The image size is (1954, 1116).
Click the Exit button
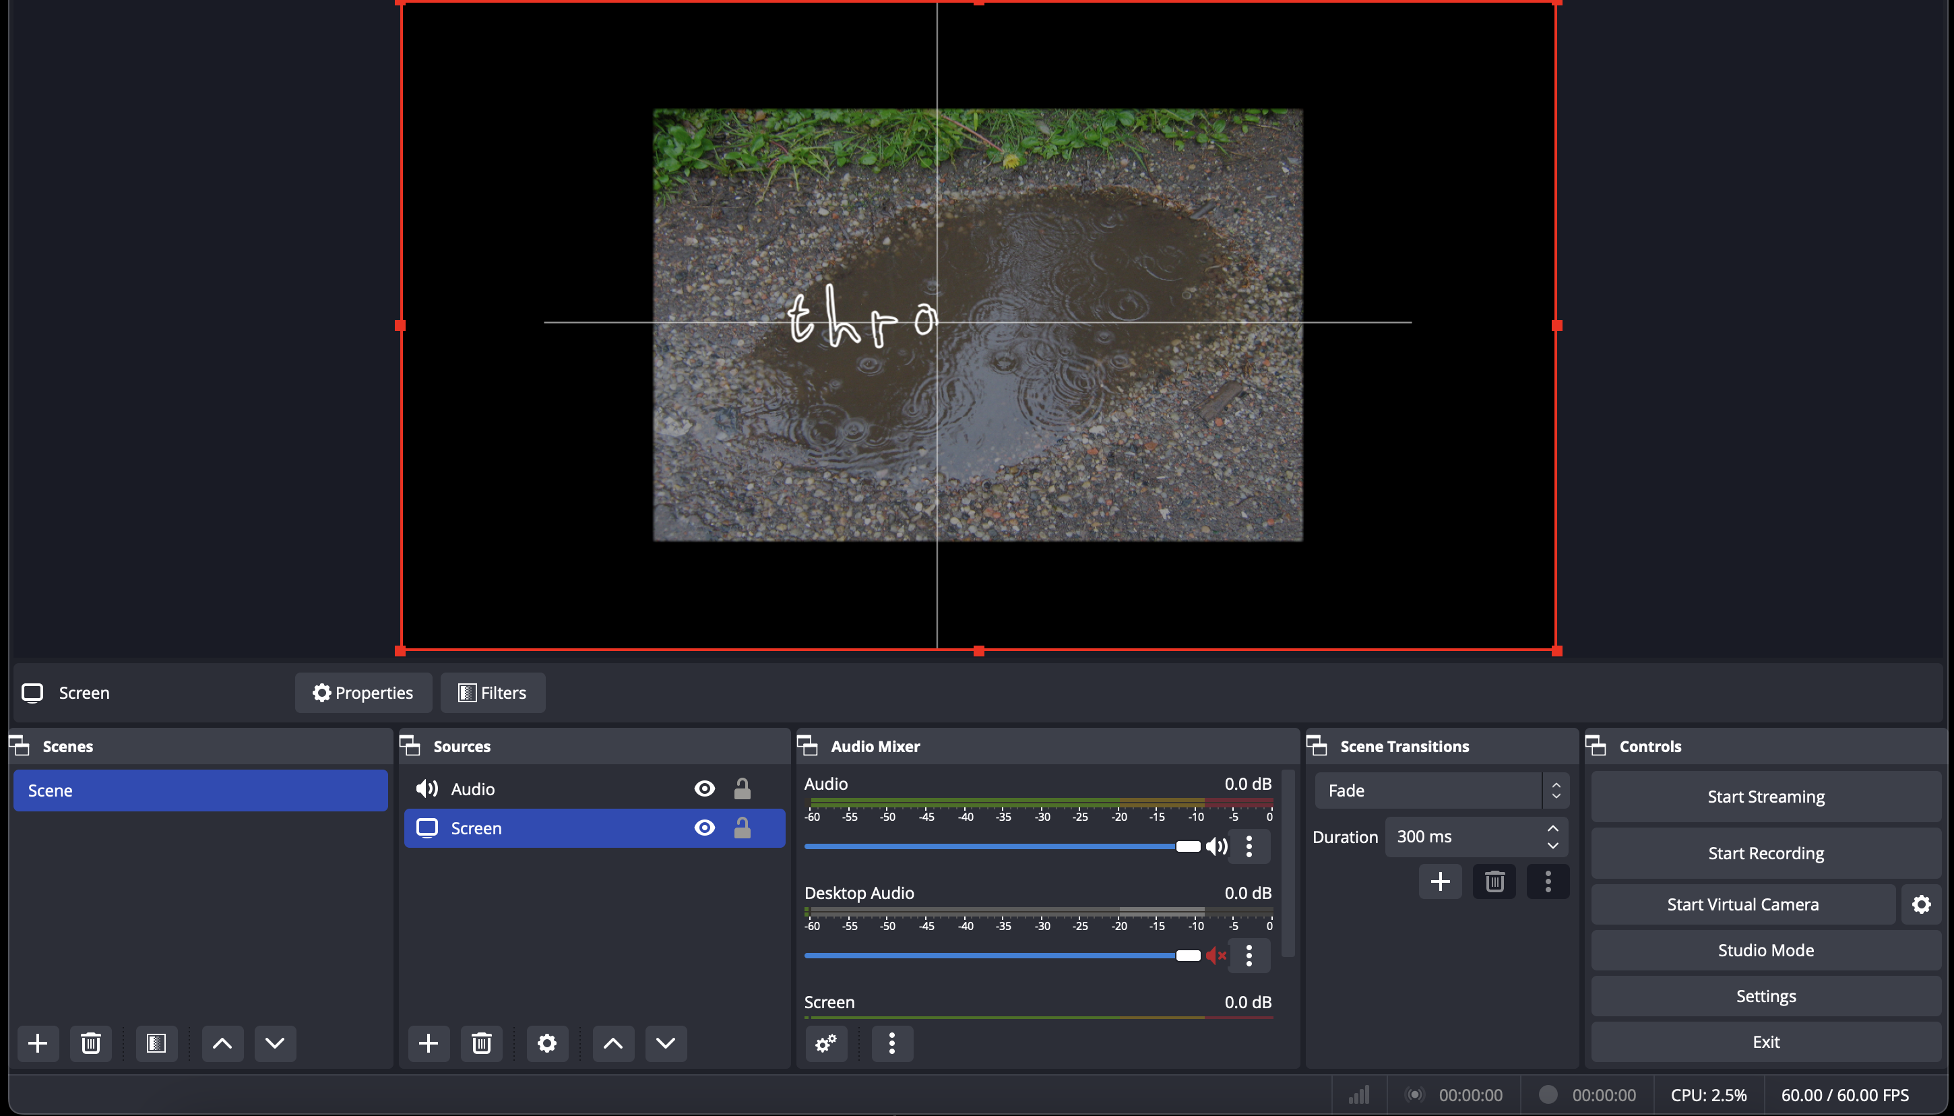[1765, 1042]
